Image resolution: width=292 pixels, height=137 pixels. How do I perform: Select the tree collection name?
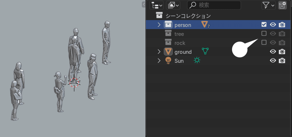click(179, 34)
